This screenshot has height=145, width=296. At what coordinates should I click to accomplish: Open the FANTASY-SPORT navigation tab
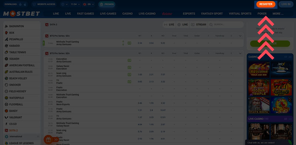coord(212,14)
